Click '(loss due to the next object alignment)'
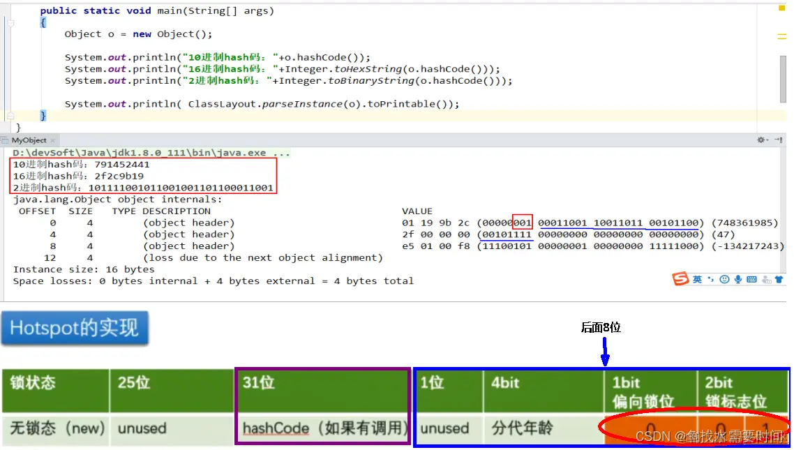The width and height of the screenshot is (794, 450). tap(263, 257)
